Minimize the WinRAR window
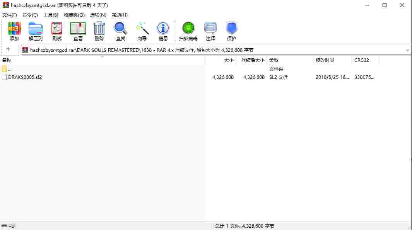 (x=367, y=5)
